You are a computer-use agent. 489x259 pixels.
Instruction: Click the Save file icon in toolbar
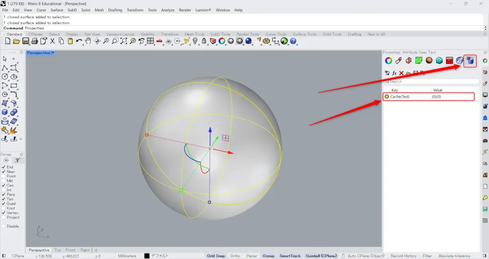point(26,41)
